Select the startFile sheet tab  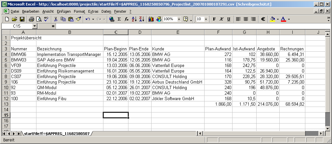click(57, 133)
